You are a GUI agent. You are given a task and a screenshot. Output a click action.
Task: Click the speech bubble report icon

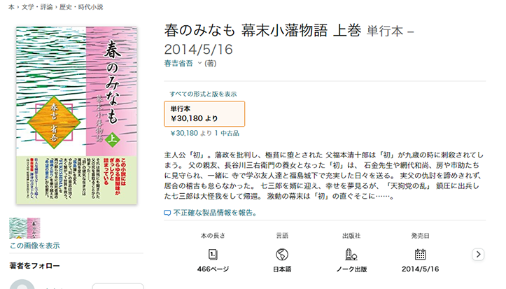(167, 213)
